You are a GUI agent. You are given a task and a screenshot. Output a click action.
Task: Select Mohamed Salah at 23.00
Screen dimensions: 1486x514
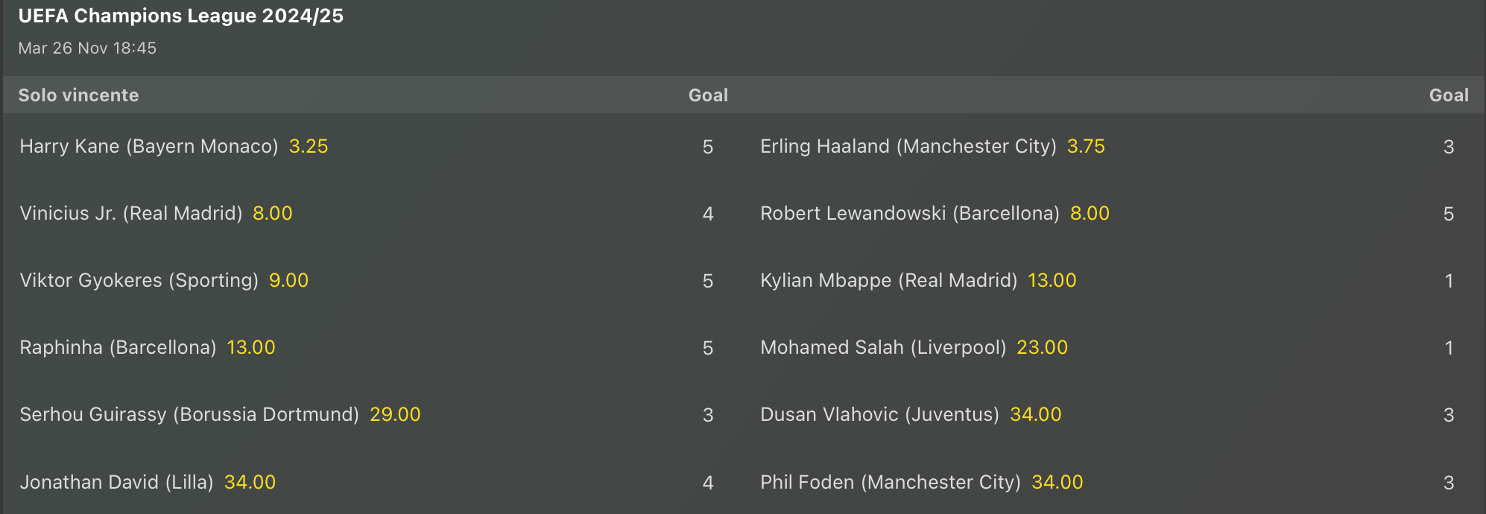[x=1042, y=347]
